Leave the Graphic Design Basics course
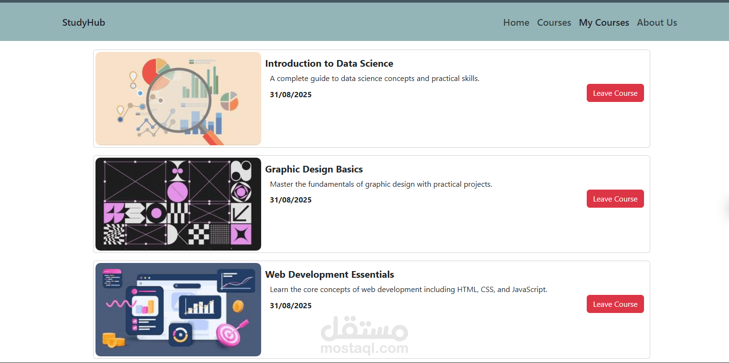This screenshot has height=363, width=729. point(615,199)
